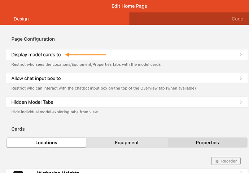Click the Page Configuration section heading
The width and height of the screenshot is (249, 173).
tap(33, 39)
